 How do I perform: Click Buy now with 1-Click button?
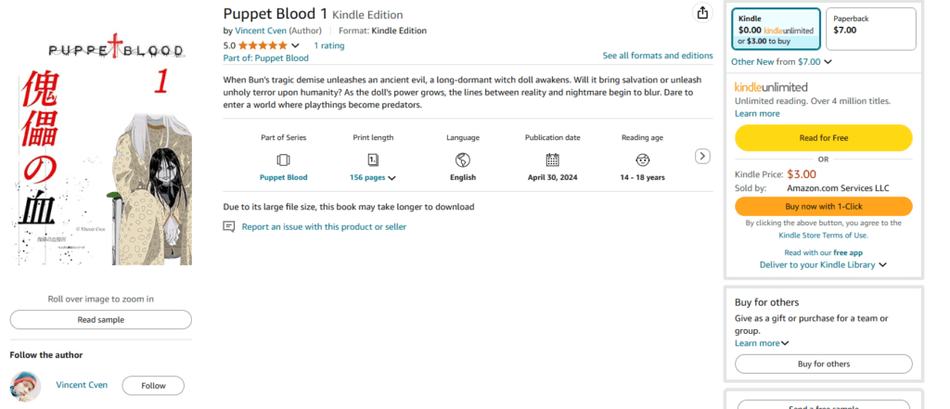[824, 206]
